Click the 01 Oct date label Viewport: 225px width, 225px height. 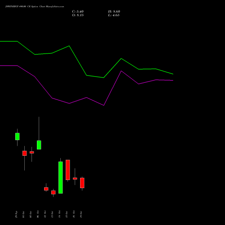tap(23, 215)
